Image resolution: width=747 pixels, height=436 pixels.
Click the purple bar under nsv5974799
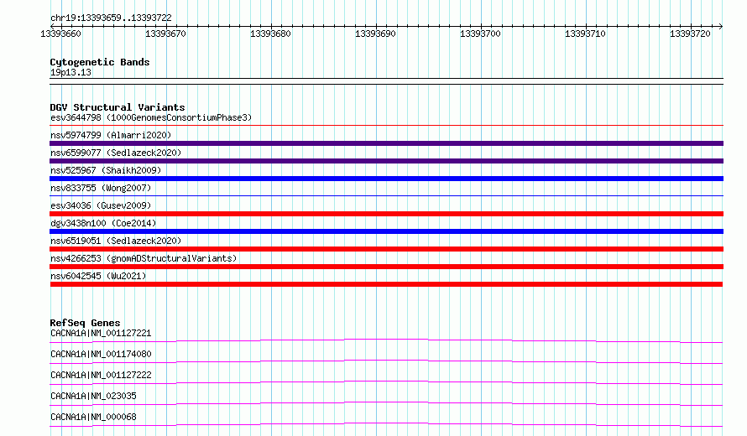coord(386,143)
